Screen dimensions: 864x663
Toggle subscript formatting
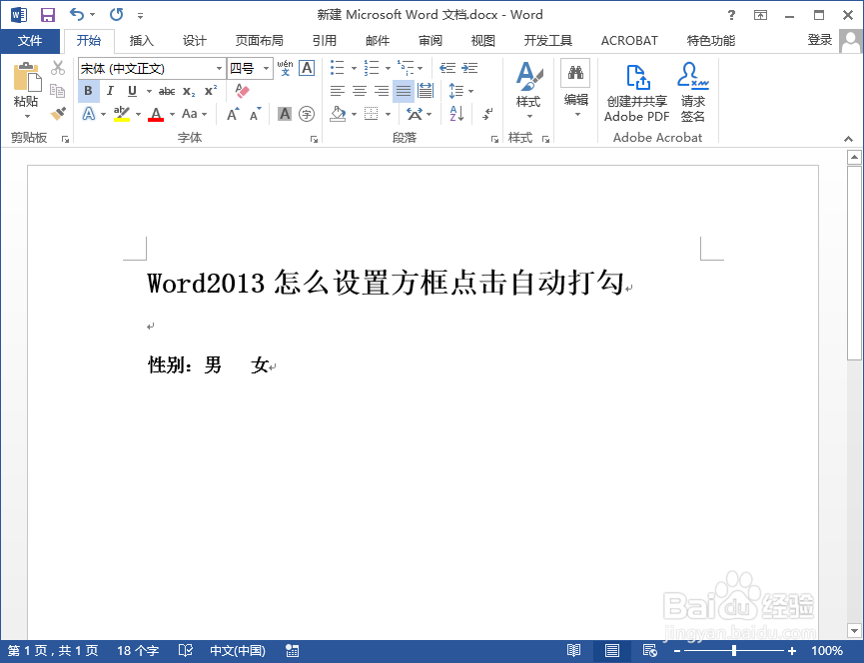pyautogui.click(x=189, y=92)
